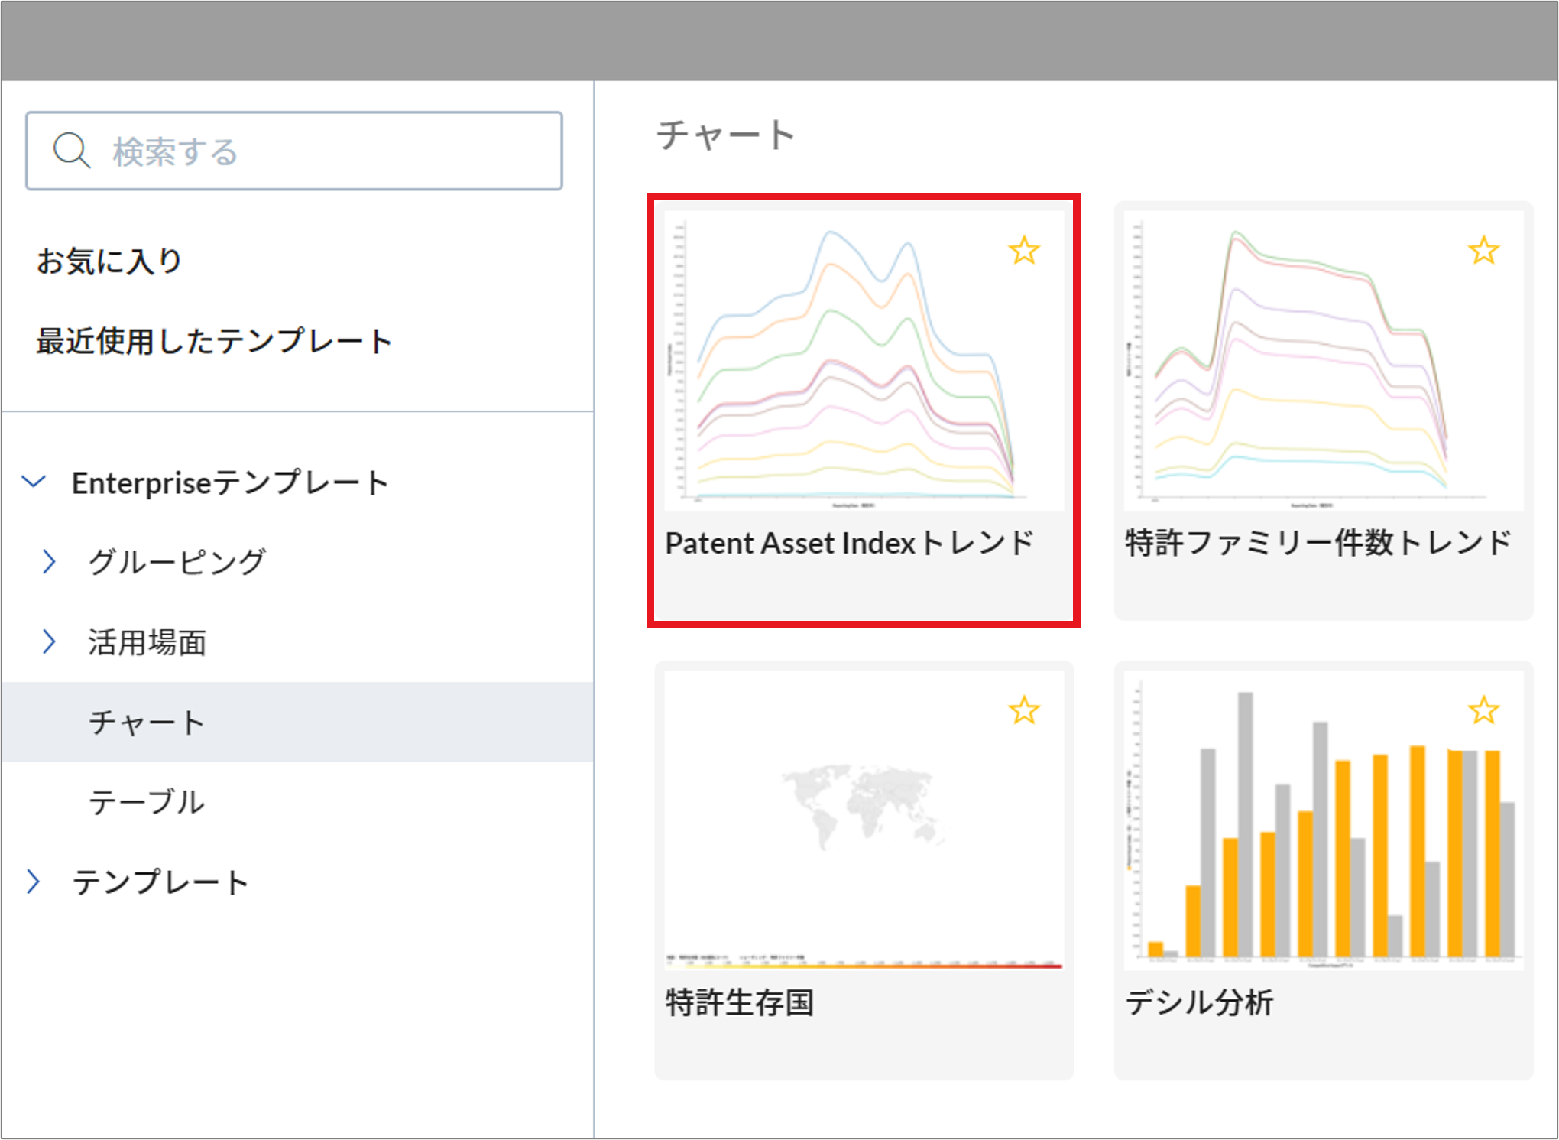Viewport: 1559px width, 1140px height.
Task: Click the Patent Asset Indexトレンド title
Action: coord(849,543)
